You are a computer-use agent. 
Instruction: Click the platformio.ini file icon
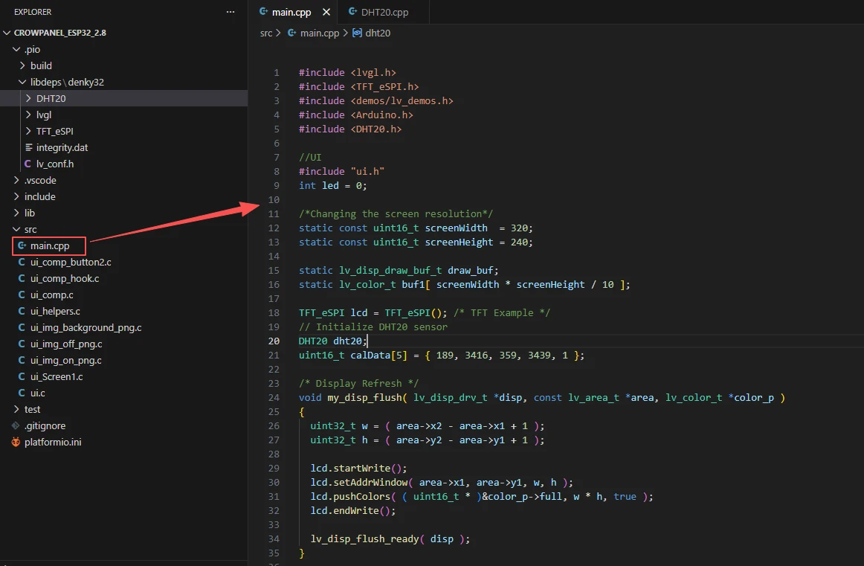pyautogui.click(x=16, y=442)
